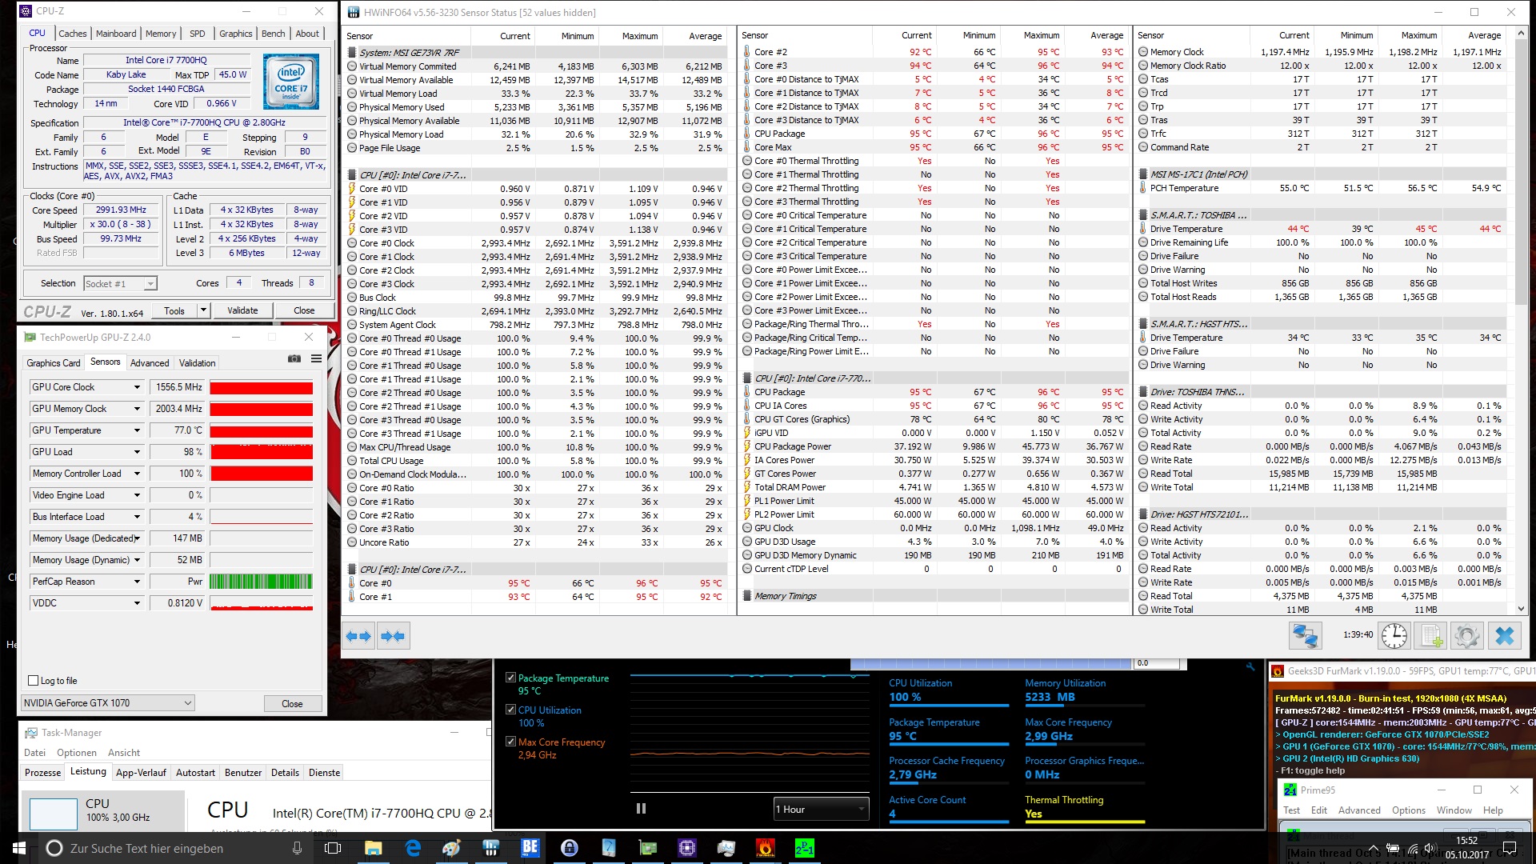Image resolution: width=1536 pixels, height=864 pixels.
Task: Expand the GPU Temperature sensor dropdown
Action: coord(137,430)
